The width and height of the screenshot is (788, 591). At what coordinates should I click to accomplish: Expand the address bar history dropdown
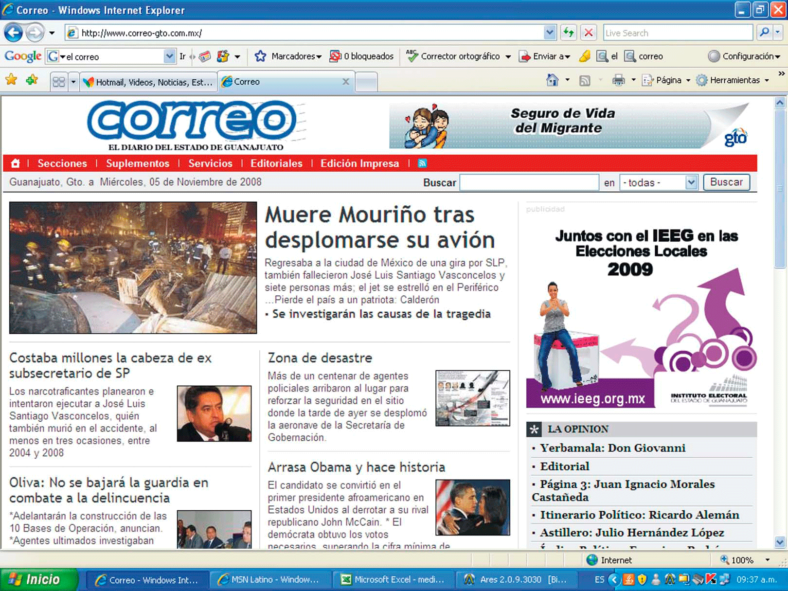(x=550, y=33)
